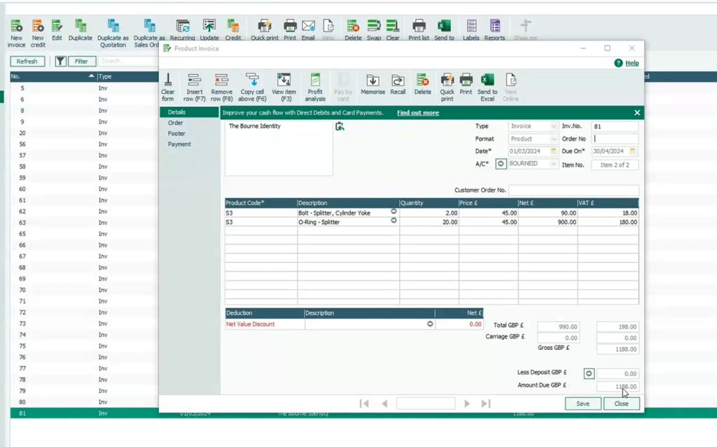Insert a new row with Insert row

(x=194, y=85)
